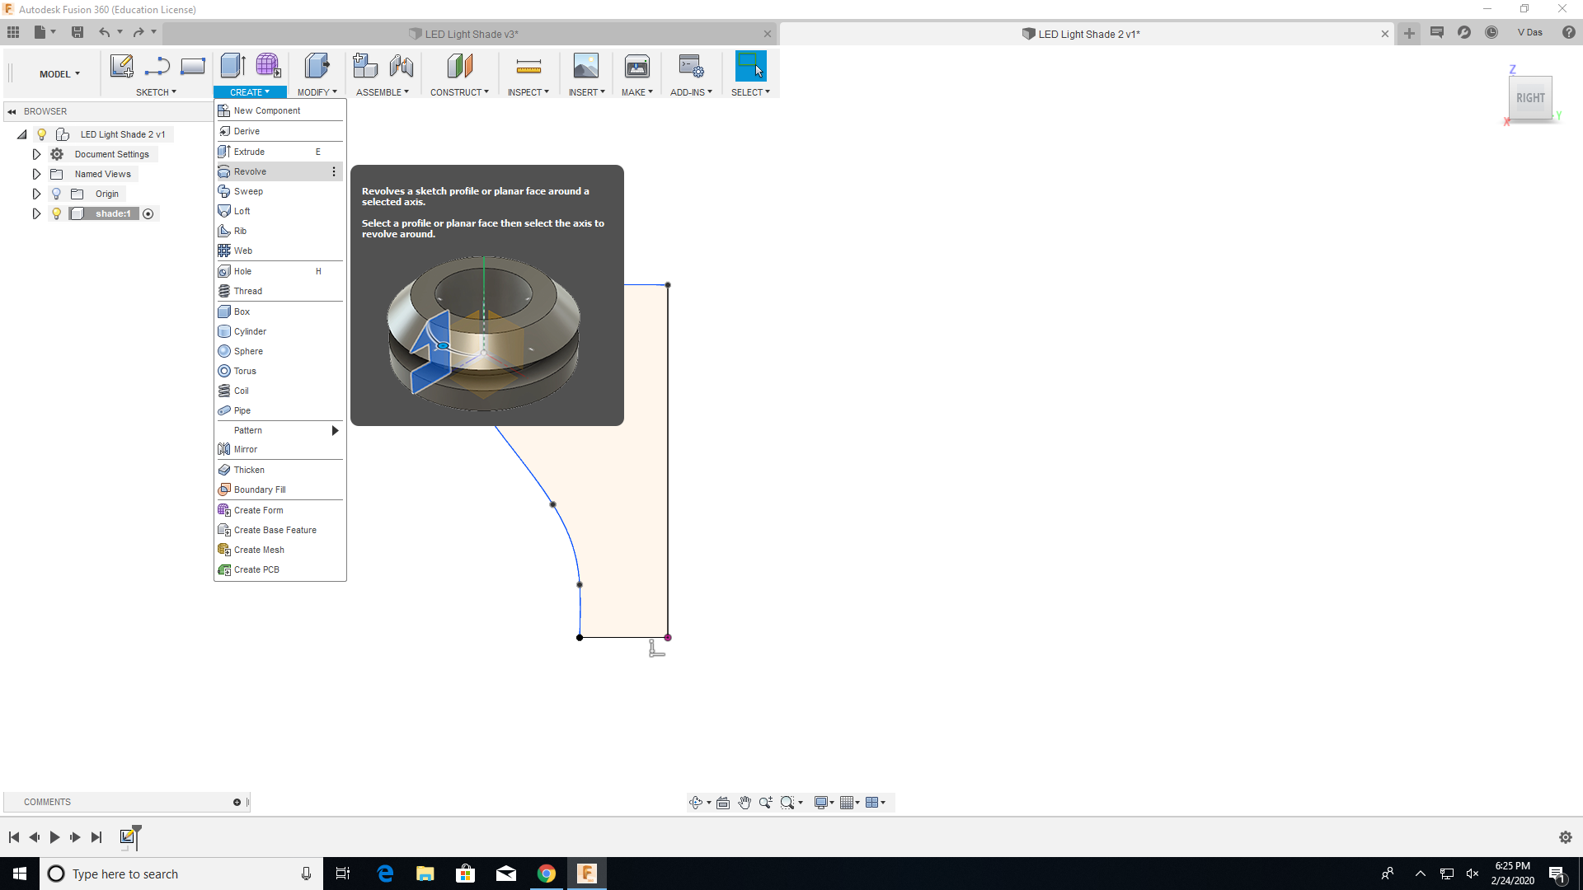1583x890 pixels.
Task: Open the 3D Print Make icon
Action: (x=636, y=66)
